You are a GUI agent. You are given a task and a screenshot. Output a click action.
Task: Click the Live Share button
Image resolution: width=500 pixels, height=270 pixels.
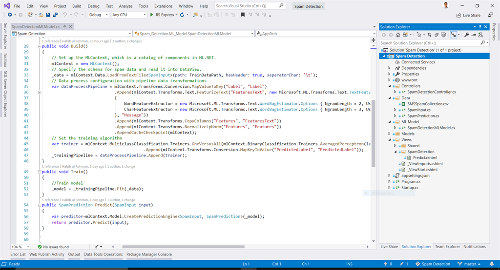(x=468, y=15)
